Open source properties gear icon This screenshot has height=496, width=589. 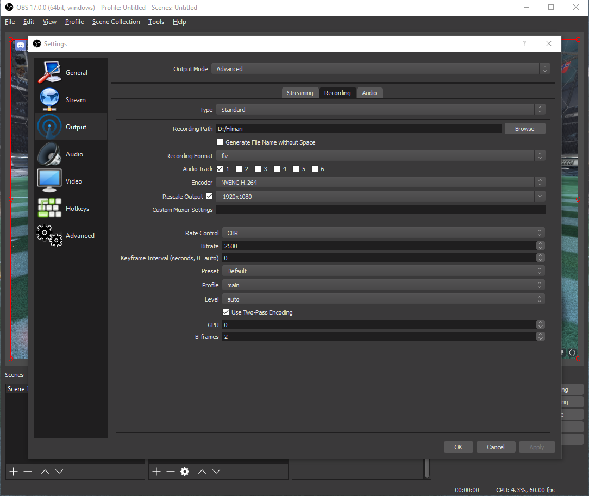pos(185,472)
